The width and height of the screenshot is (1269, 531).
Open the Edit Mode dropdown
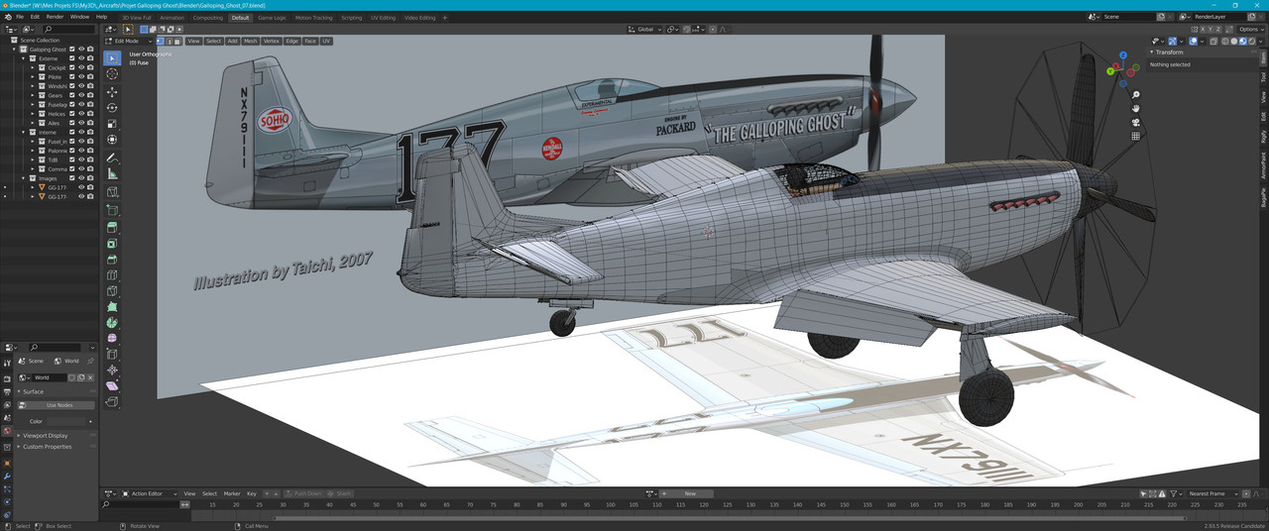[129, 41]
